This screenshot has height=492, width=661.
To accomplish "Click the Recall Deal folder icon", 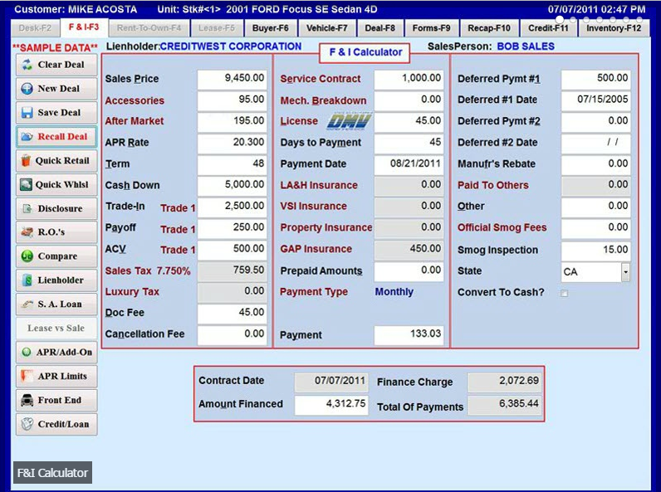I will [x=27, y=136].
